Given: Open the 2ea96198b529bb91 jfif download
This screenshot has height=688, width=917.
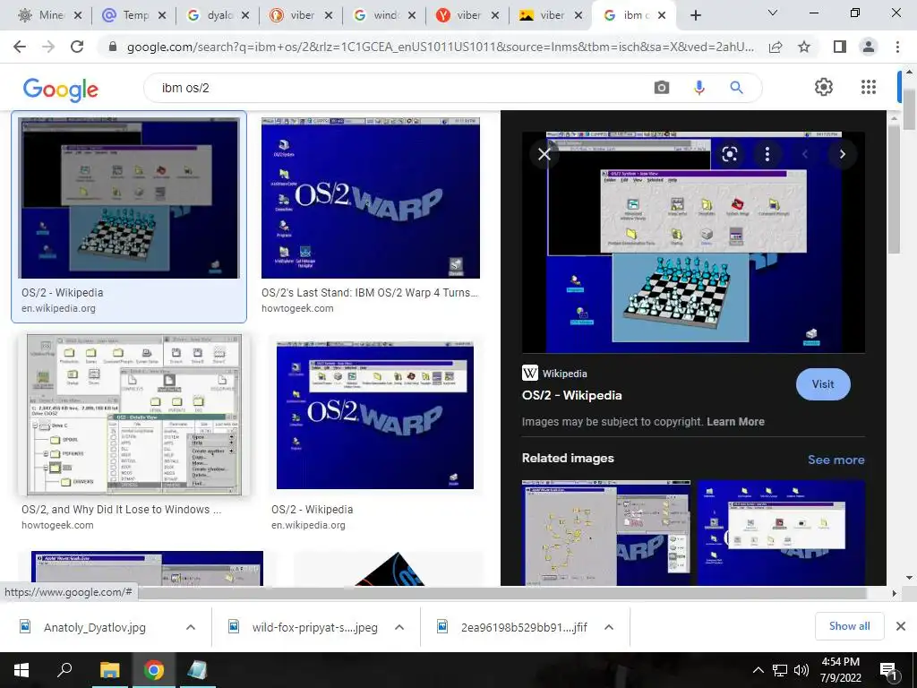Looking at the screenshot, I should 524,627.
